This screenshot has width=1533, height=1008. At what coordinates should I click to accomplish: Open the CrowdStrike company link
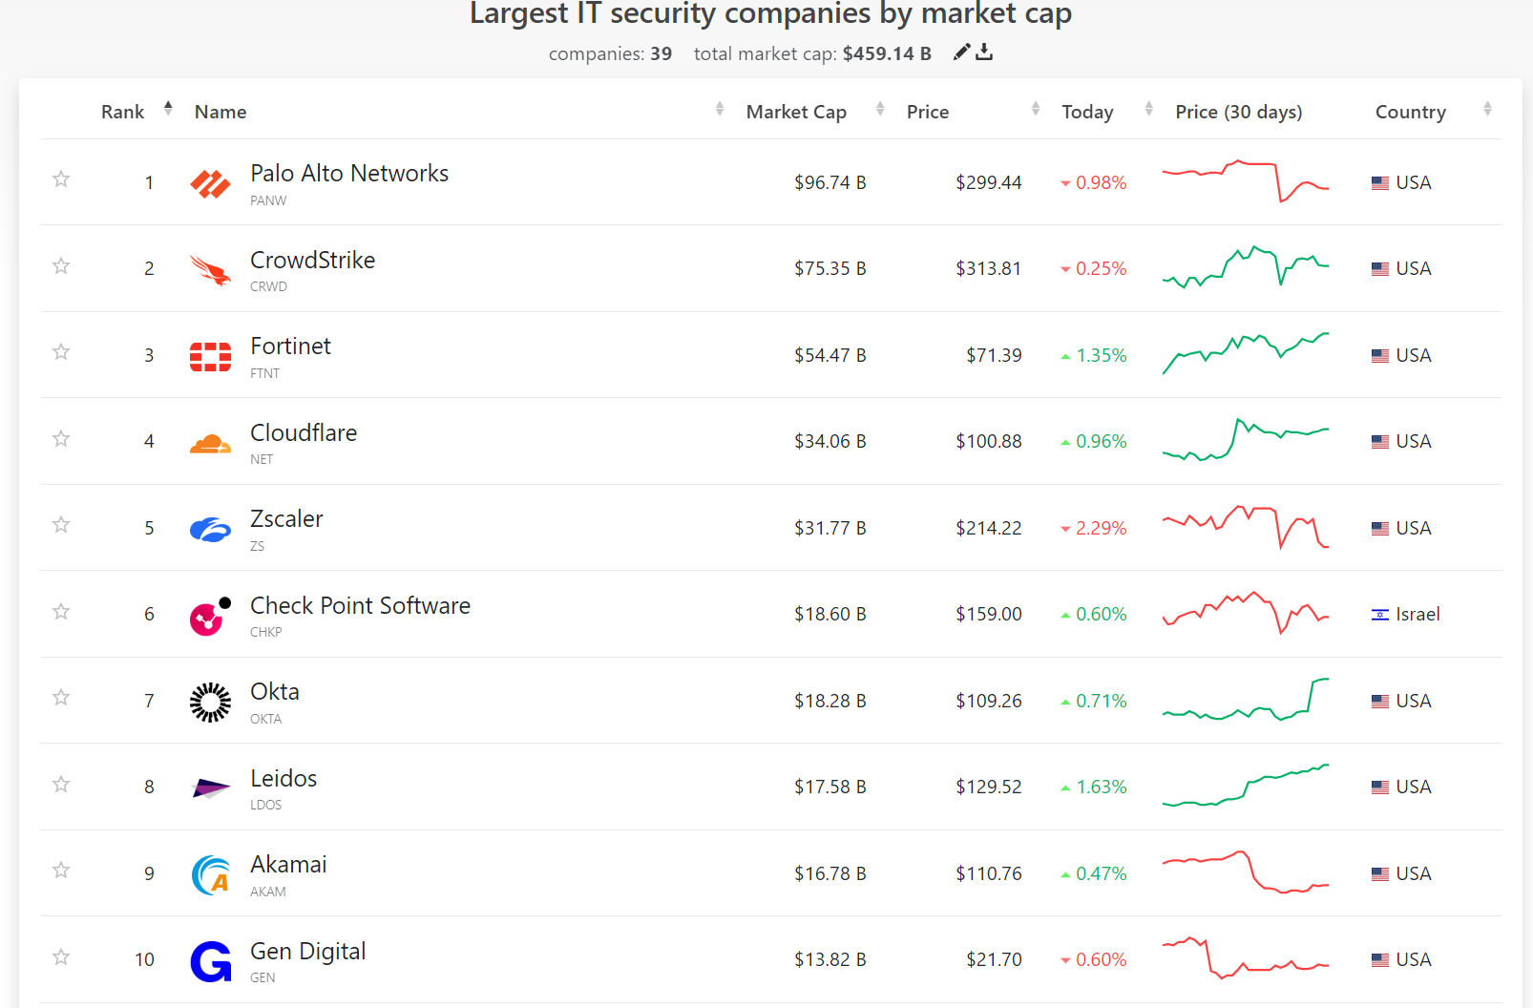coord(312,260)
